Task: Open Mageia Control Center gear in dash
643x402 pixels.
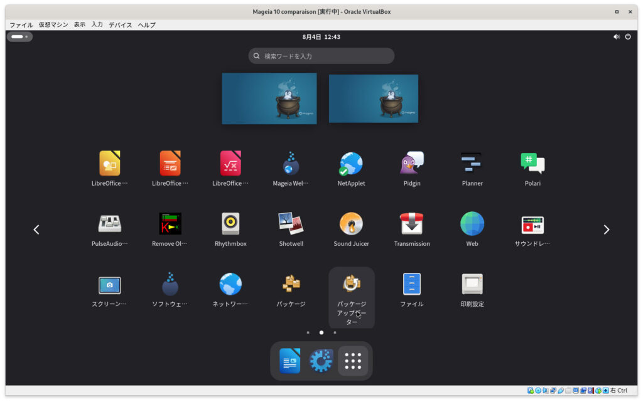Action: 321,361
